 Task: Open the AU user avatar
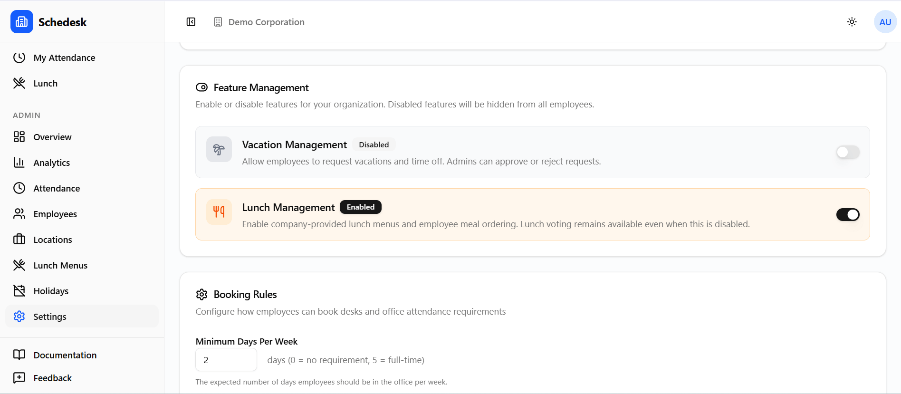tap(885, 22)
